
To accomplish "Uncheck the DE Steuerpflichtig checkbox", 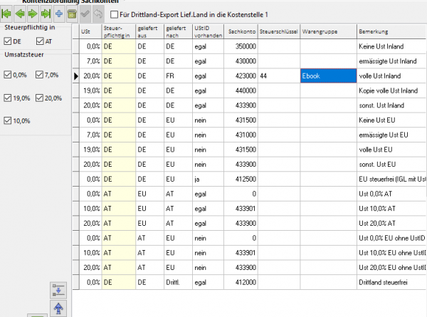I will point(8,41).
